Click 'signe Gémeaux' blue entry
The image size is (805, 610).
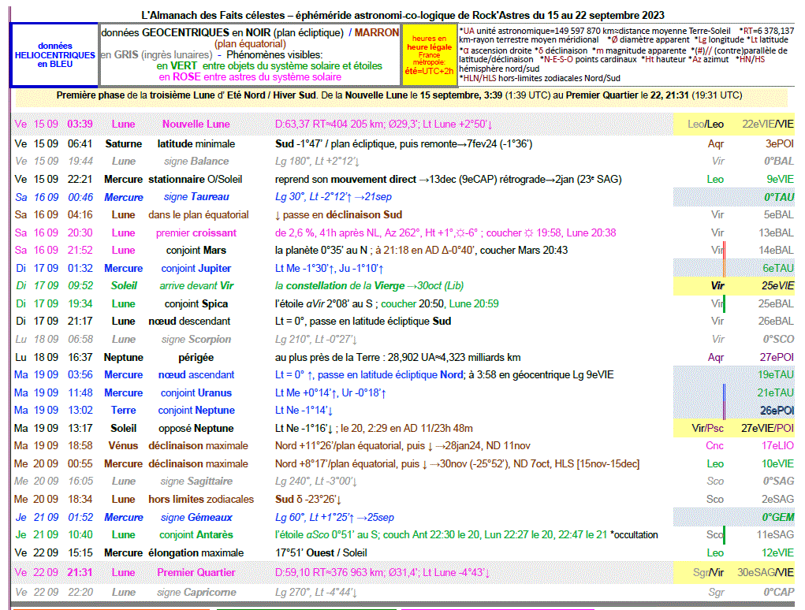coord(196,517)
